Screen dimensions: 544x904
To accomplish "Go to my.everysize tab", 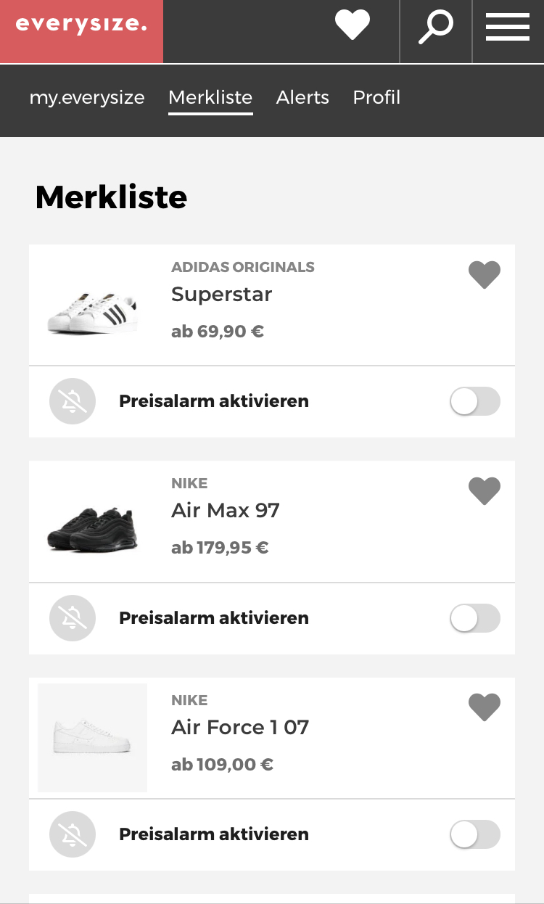I will pos(87,97).
